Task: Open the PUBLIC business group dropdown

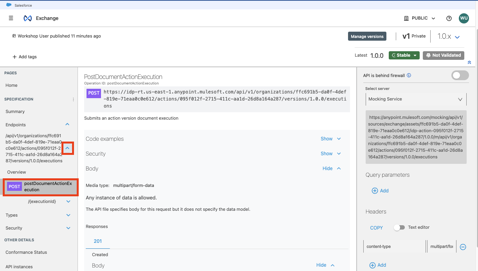Action: pyautogui.click(x=420, y=18)
